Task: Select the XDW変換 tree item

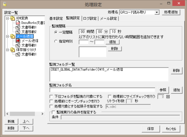Action: click(22, 18)
